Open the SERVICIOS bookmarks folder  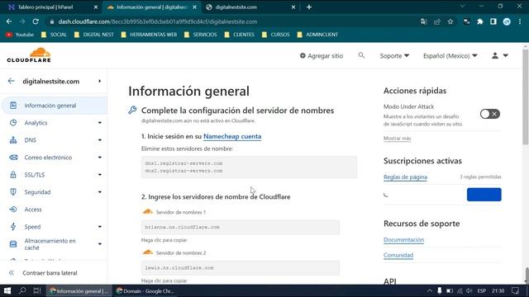coord(200,35)
